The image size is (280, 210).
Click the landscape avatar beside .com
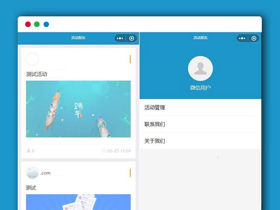click(32, 173)
